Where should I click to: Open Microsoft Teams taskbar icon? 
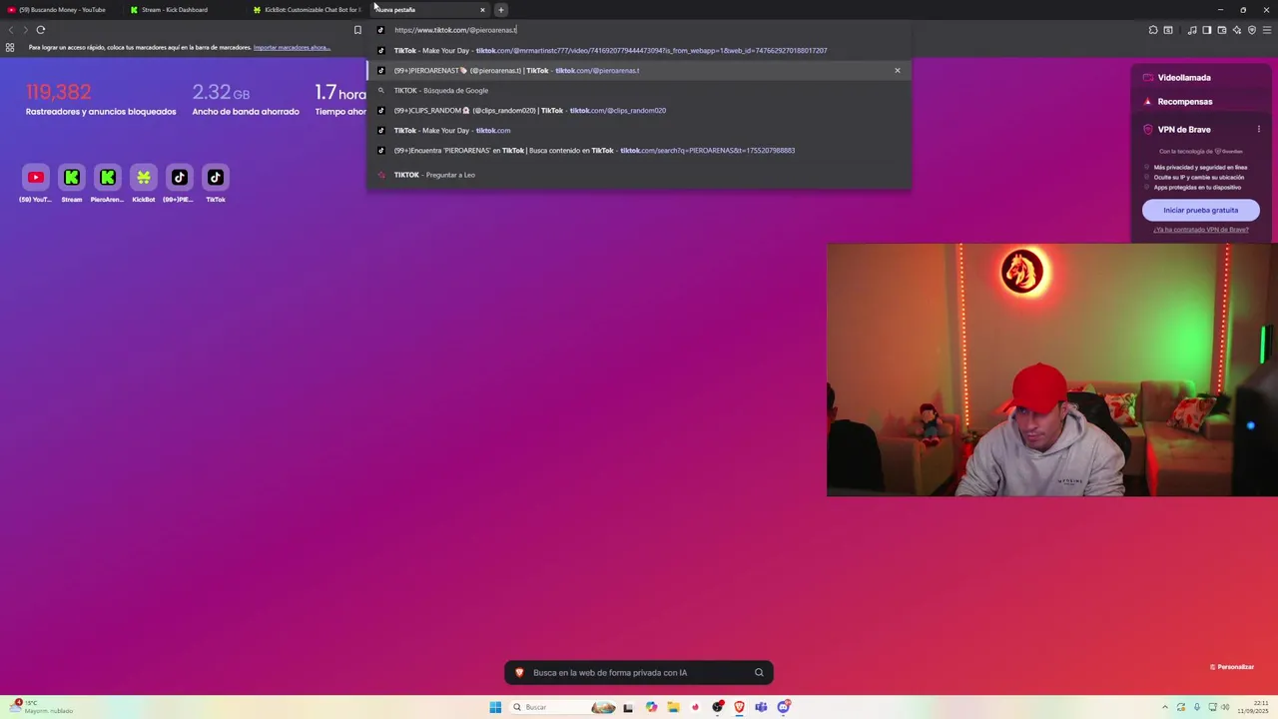(x=761, y=707)
